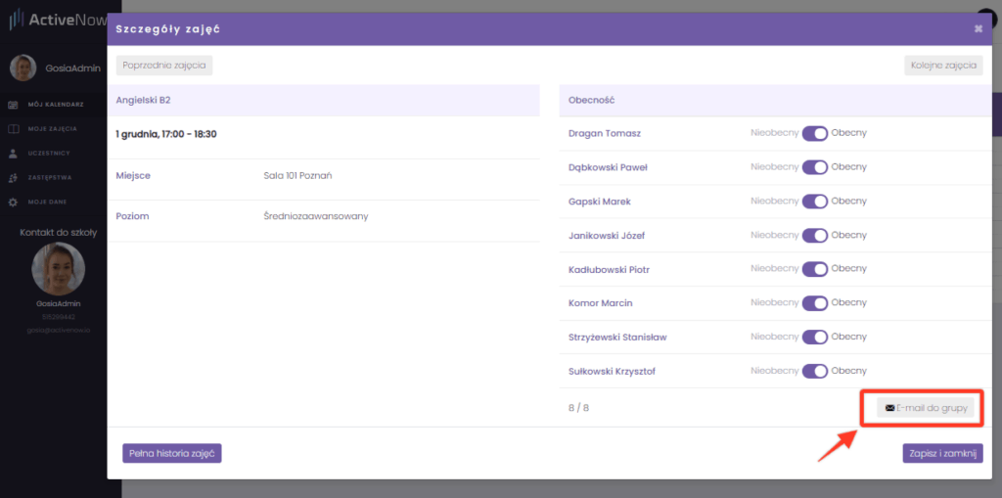This screenshot has width=1002, height=498.
Task: Click the ActiveNow logo
Action: coord(58,20)
